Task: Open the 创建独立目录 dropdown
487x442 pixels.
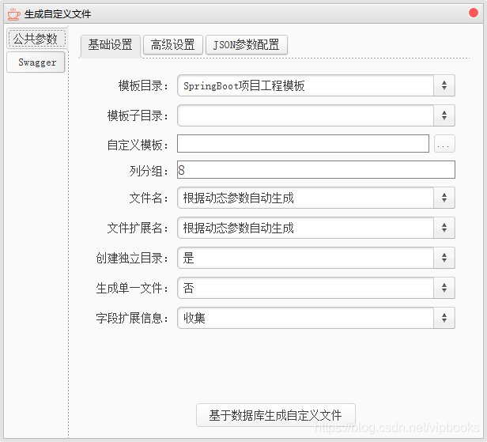Action: tap(316, 258)
